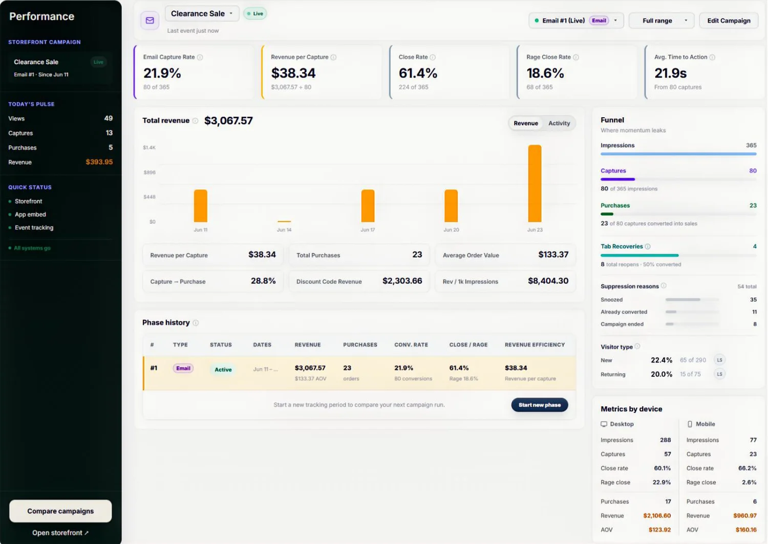This screenshot has height=544, width=768.
Task: Click Capture → Purchase 28.8% tile
Action: pyautogui.click(x=212, y=281)
